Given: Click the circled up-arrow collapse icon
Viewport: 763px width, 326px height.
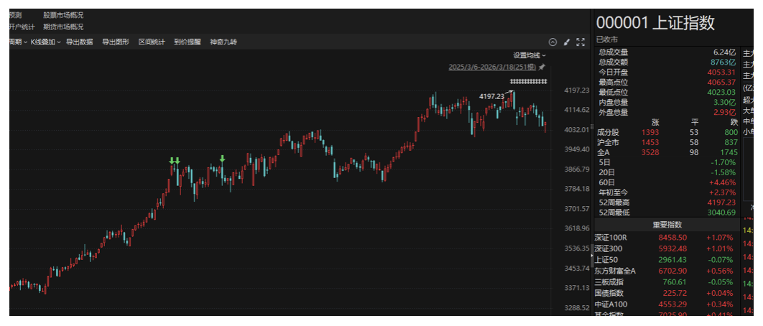Looking at the screenshot, I should click(x=552, y=42).
